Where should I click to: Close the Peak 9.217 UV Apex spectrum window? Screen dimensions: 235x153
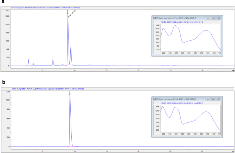pyautogui.click(x=219, y=99)
